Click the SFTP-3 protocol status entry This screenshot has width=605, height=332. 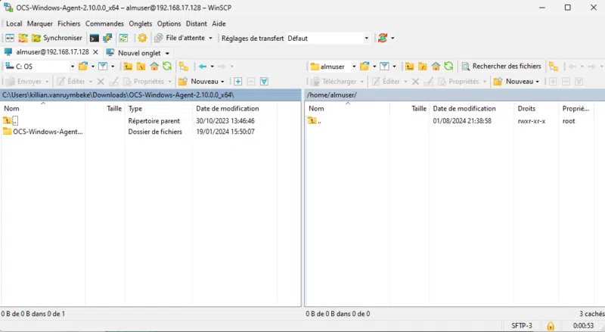(x=522, y=326)
